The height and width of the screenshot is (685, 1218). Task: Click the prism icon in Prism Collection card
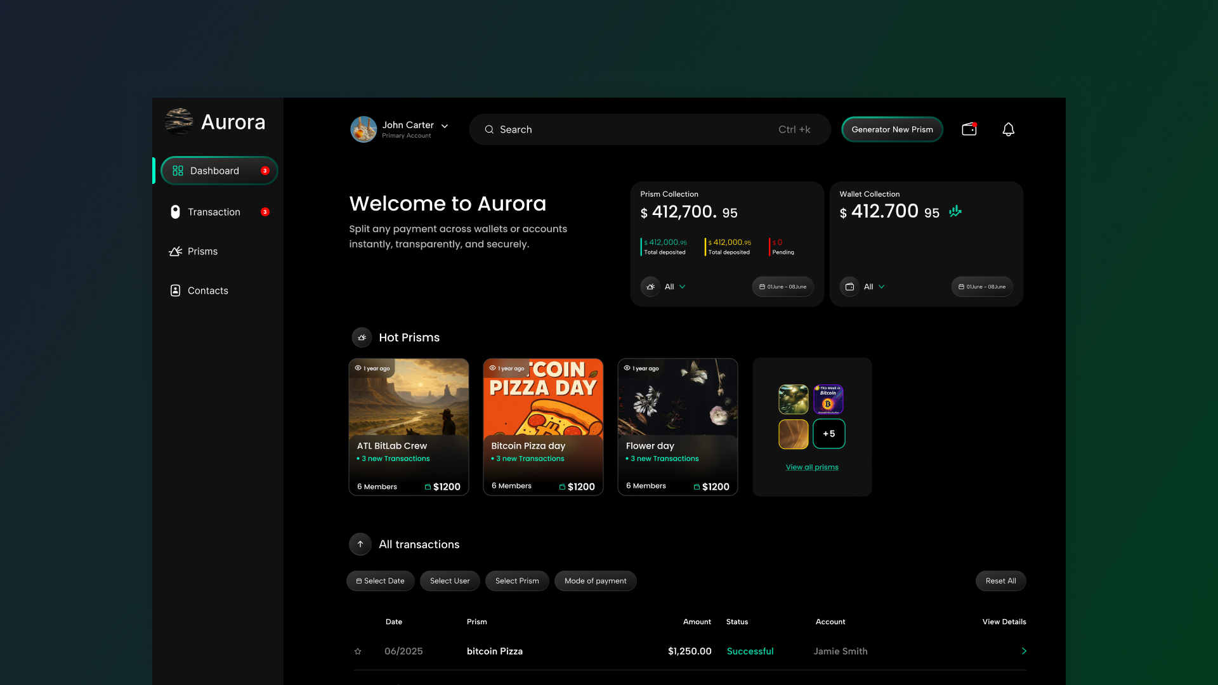(x=650, y=287)
